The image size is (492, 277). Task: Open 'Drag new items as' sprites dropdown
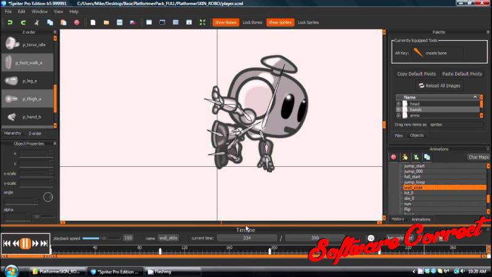[456, 125]
